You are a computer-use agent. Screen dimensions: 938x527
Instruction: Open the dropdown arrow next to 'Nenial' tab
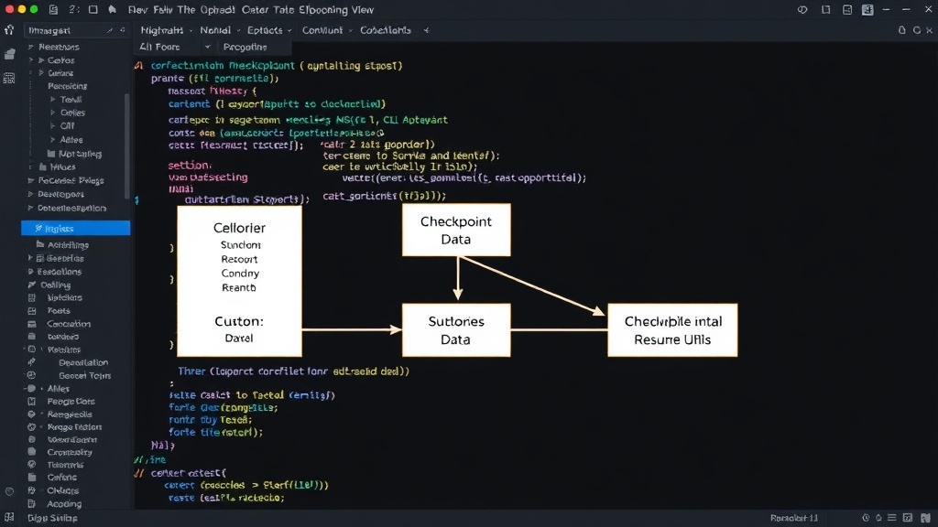coord(238,30)
